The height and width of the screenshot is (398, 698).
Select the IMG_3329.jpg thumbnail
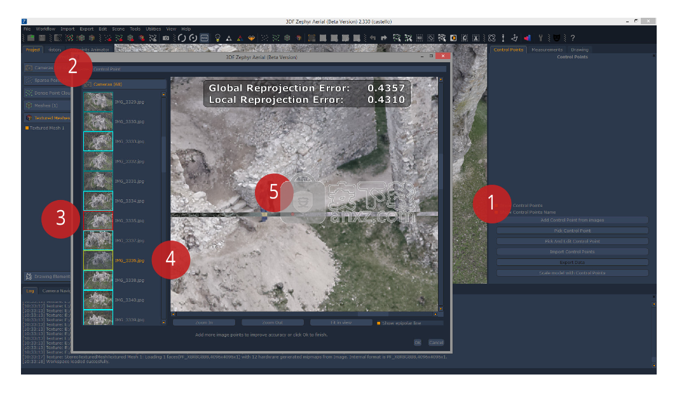tap(98, 102)
